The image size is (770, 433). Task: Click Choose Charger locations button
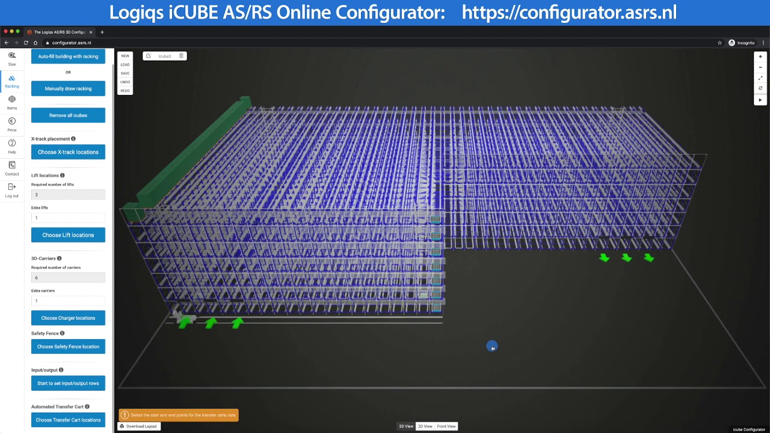(x=68, y=318)
